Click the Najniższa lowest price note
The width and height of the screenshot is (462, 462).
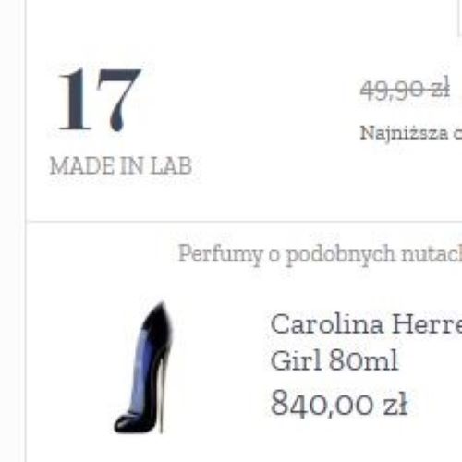pyautogui.click(x=411, y=133)
